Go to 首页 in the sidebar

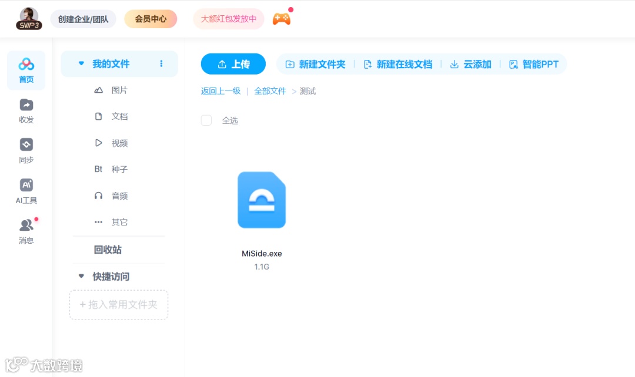point(26,70)
